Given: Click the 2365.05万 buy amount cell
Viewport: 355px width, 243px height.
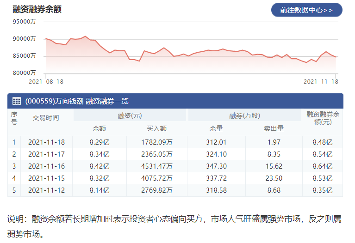Looking at the screenshot, I should click(156, 154).
